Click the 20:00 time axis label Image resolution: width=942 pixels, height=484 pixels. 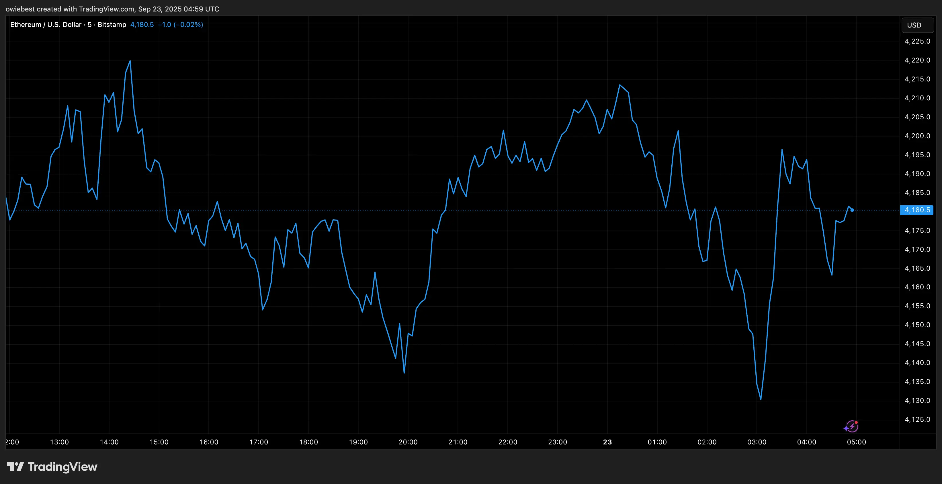[408, 442]
